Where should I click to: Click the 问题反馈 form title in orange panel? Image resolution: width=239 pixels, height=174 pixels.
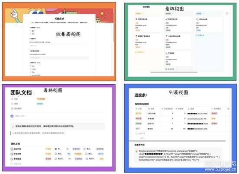click(59, 19)
